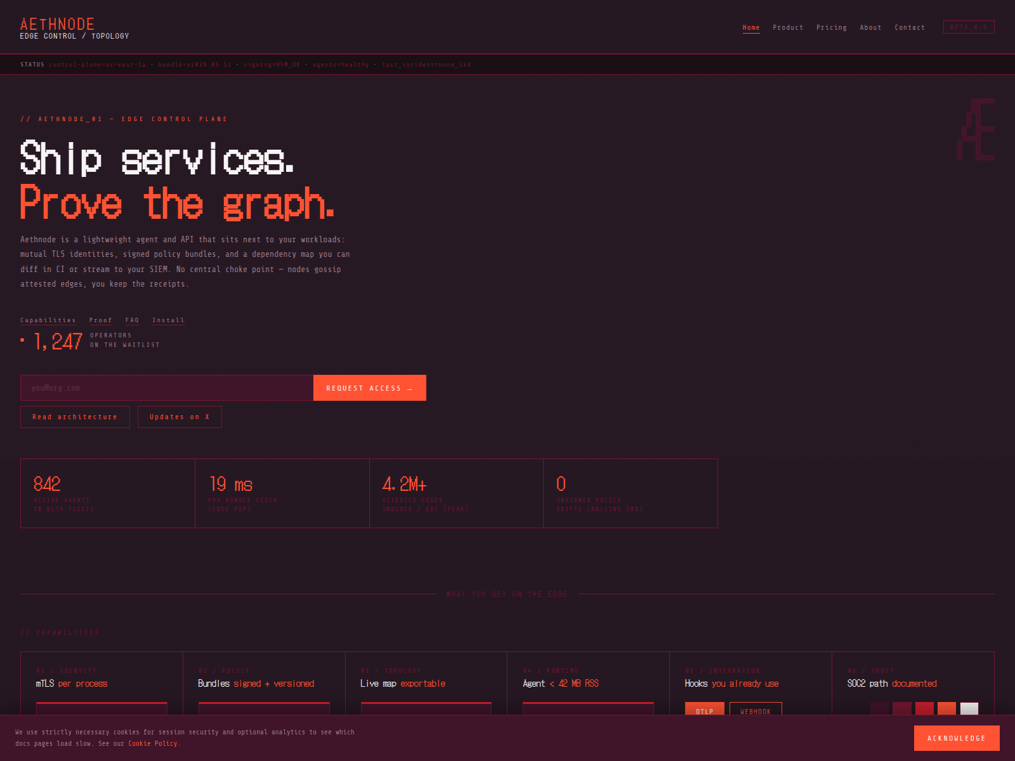Screen dimensions: 1015x761
Task: Click the EDGE CONTROL / TOPOLOGY tagline
Action: [x=74, y=36]
